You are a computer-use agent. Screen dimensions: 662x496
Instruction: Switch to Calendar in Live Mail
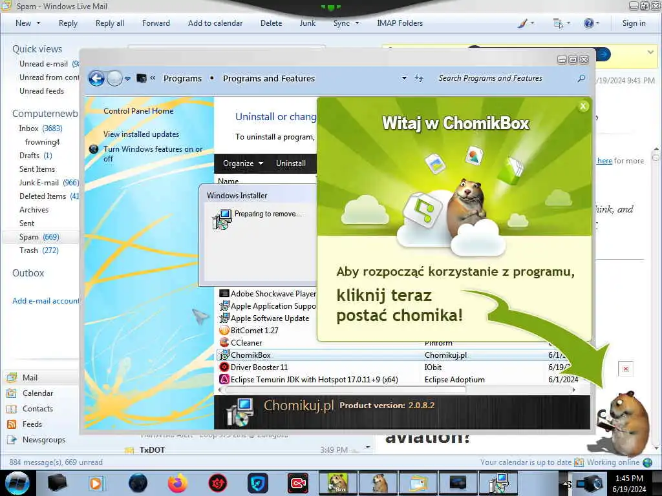[37, 393]
